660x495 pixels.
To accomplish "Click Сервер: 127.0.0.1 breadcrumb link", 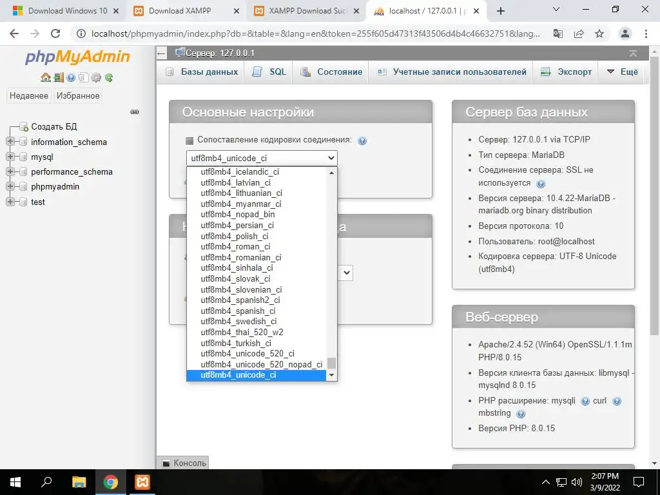I will point(220,53).
